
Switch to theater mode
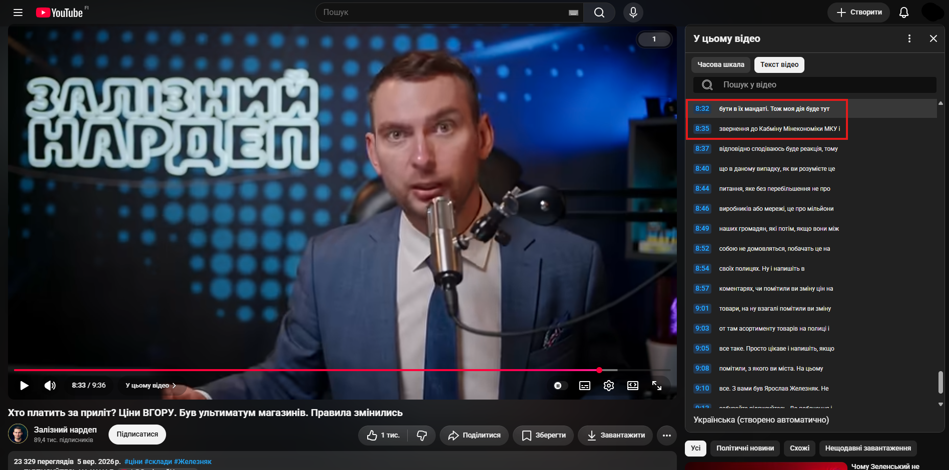pos(633,386)
